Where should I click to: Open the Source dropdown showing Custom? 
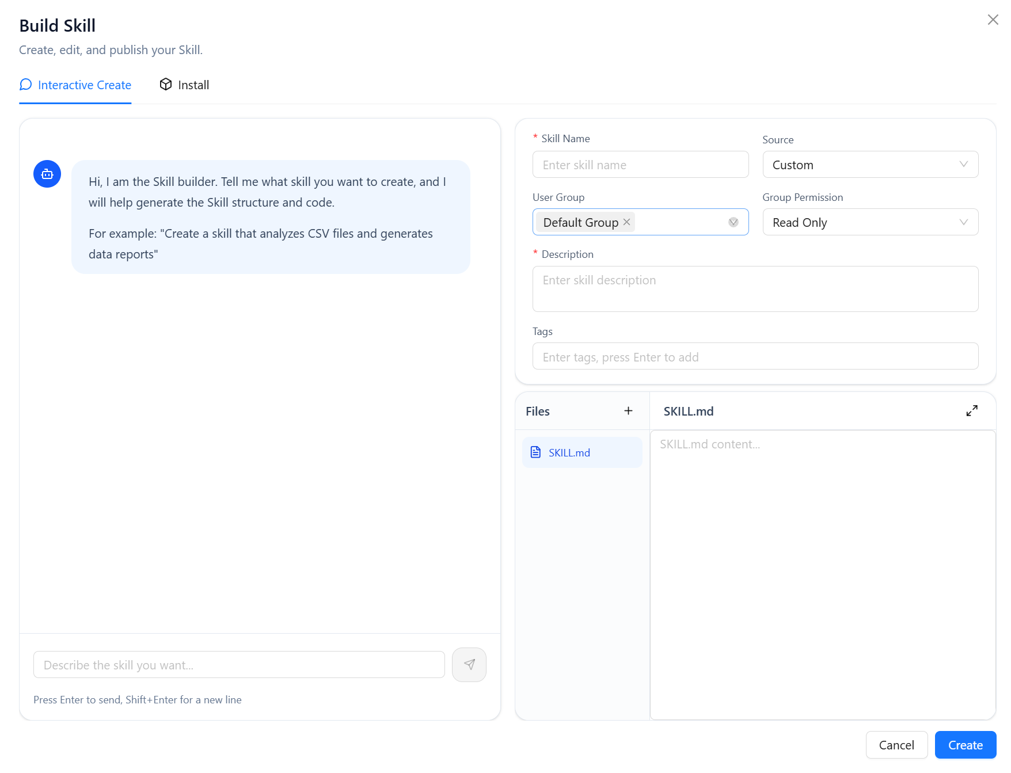(870, 165)
